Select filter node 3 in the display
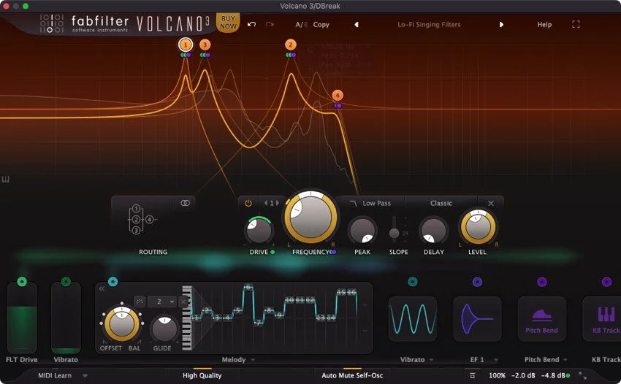This screenshot has width=621, height=384. [205, 45]
